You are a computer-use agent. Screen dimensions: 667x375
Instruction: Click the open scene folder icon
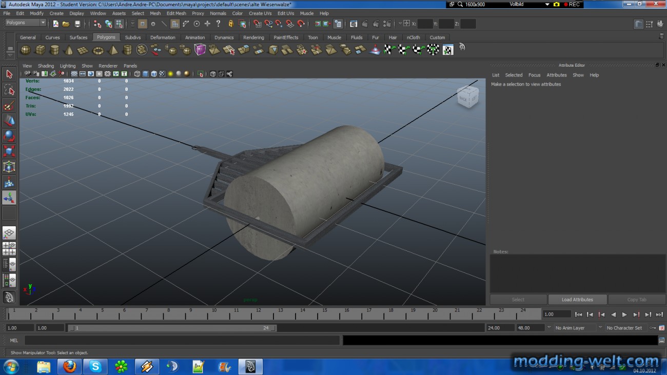tap(66, 24)
